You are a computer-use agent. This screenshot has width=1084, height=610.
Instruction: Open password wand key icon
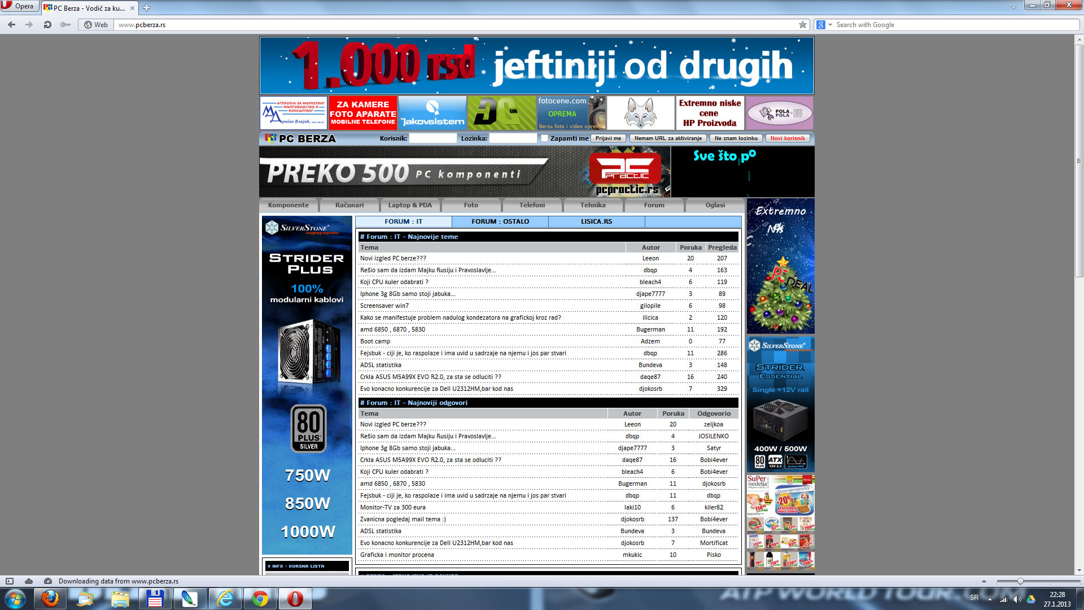[x=66, y=25]
